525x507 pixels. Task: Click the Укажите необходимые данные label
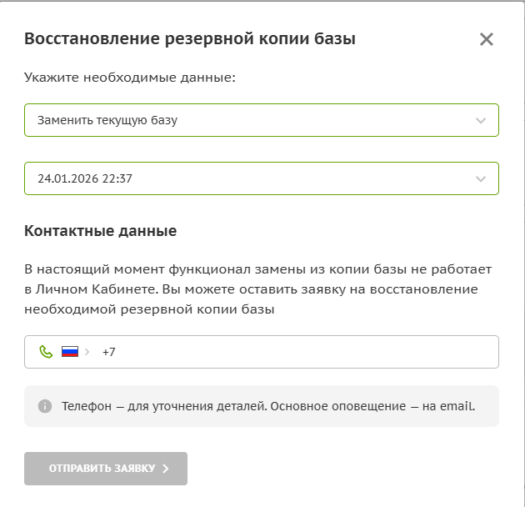pos(130,78)
